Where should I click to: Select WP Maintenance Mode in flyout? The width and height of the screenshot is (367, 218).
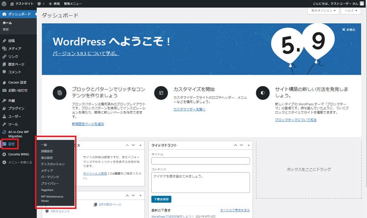[52, 198]
